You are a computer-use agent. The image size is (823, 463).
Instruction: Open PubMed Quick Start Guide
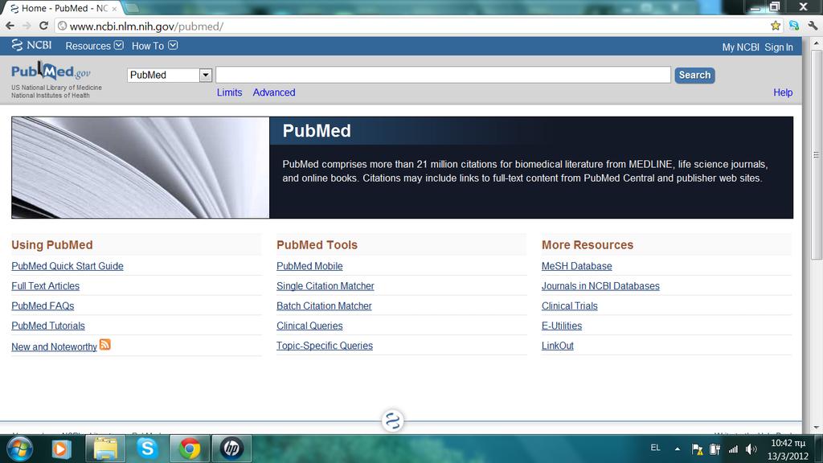click(x=68, y=266)
